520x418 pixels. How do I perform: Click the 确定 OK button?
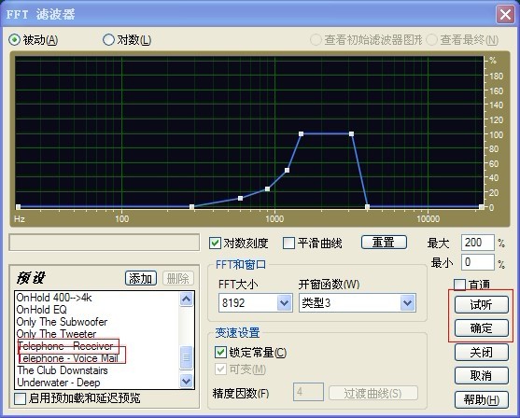(481, 328)
